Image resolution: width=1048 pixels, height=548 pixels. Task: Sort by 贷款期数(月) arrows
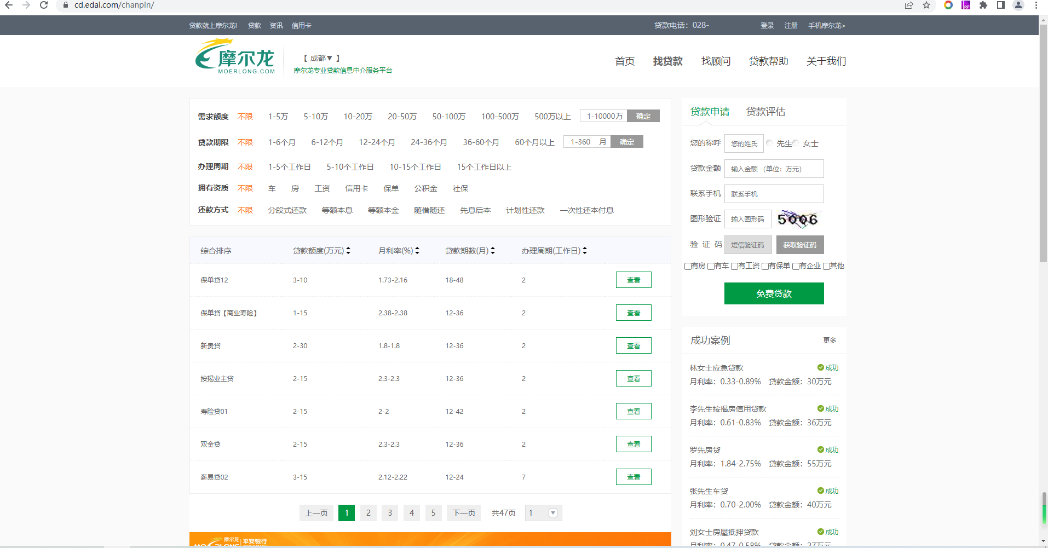tap(493, 251)
